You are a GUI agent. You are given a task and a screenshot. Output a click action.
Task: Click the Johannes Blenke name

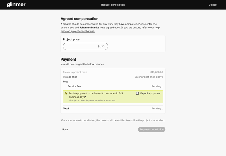89,28
